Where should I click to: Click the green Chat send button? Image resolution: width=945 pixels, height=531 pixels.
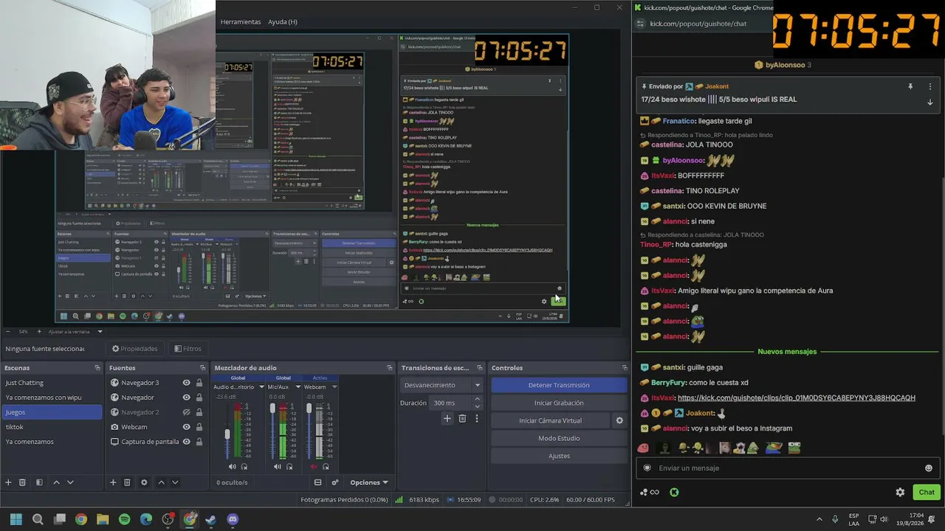[x=927, y=492]
